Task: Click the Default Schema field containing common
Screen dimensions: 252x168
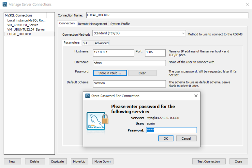Action: (x=129, y=84)
